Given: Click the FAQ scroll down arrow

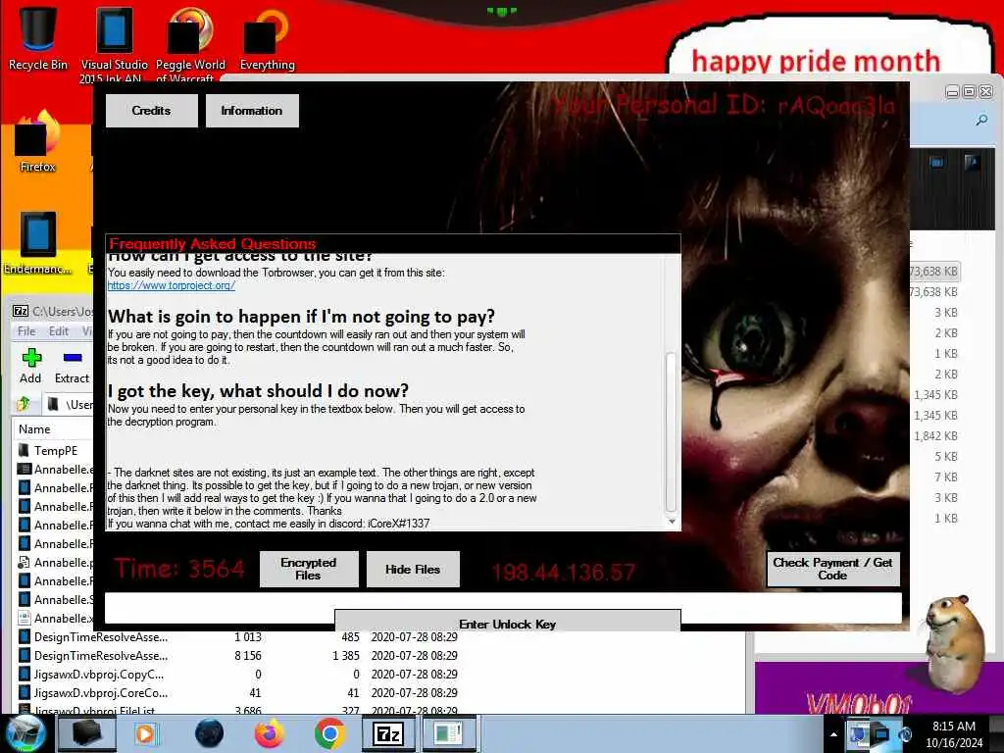Looking at the screenshot, I should 671,522.
